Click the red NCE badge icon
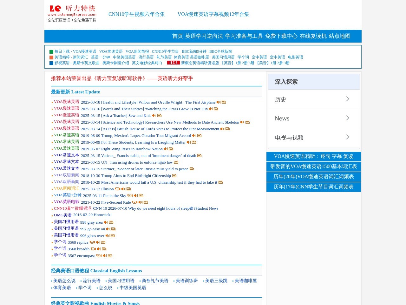Image resolution: width=406 pixels, height=305 pixels. tap(174, 63)
